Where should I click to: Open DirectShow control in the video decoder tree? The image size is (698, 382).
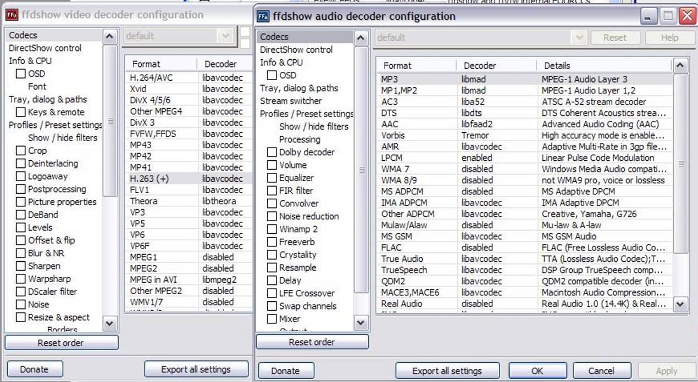pyautogui.click(x=45, y=48)
